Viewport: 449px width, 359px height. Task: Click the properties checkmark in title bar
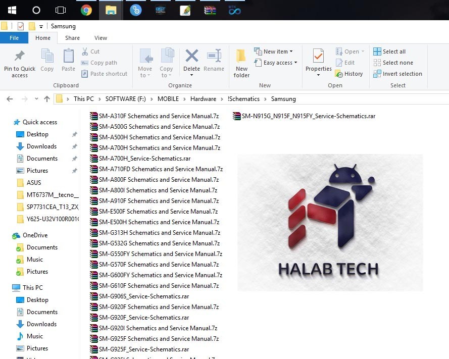(x=21, y=26)
